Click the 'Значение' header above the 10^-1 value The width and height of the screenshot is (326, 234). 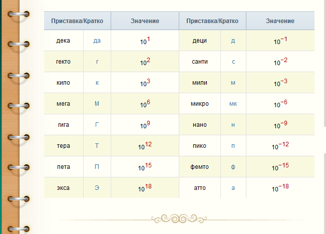click(x=280, y=21)
